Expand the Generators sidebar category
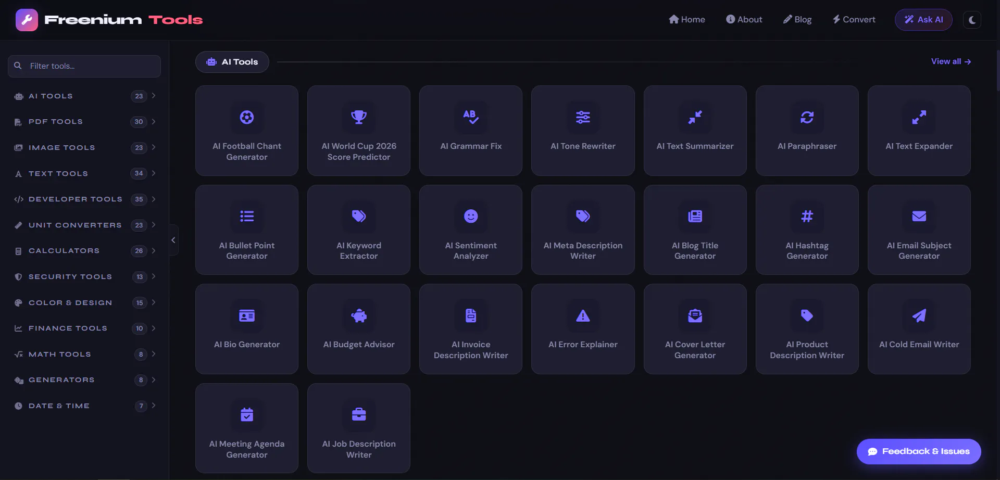Screen dimensions: 1000x480 [84, 380]
